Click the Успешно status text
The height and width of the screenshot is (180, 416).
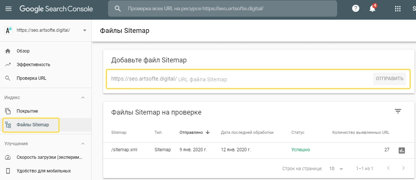301,150
